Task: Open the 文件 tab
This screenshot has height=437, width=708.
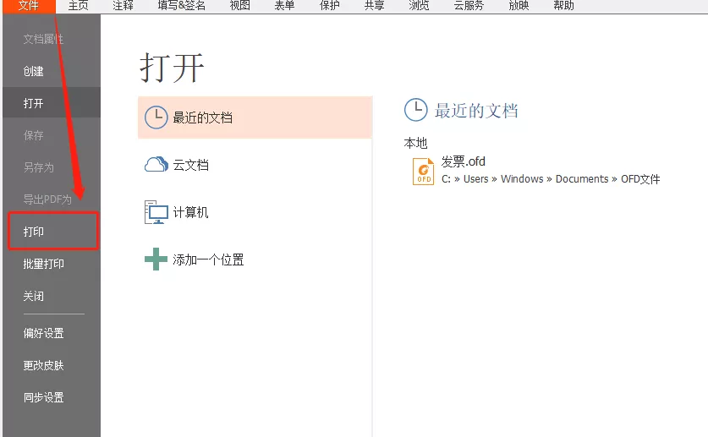Action: (x=29, y=6)
